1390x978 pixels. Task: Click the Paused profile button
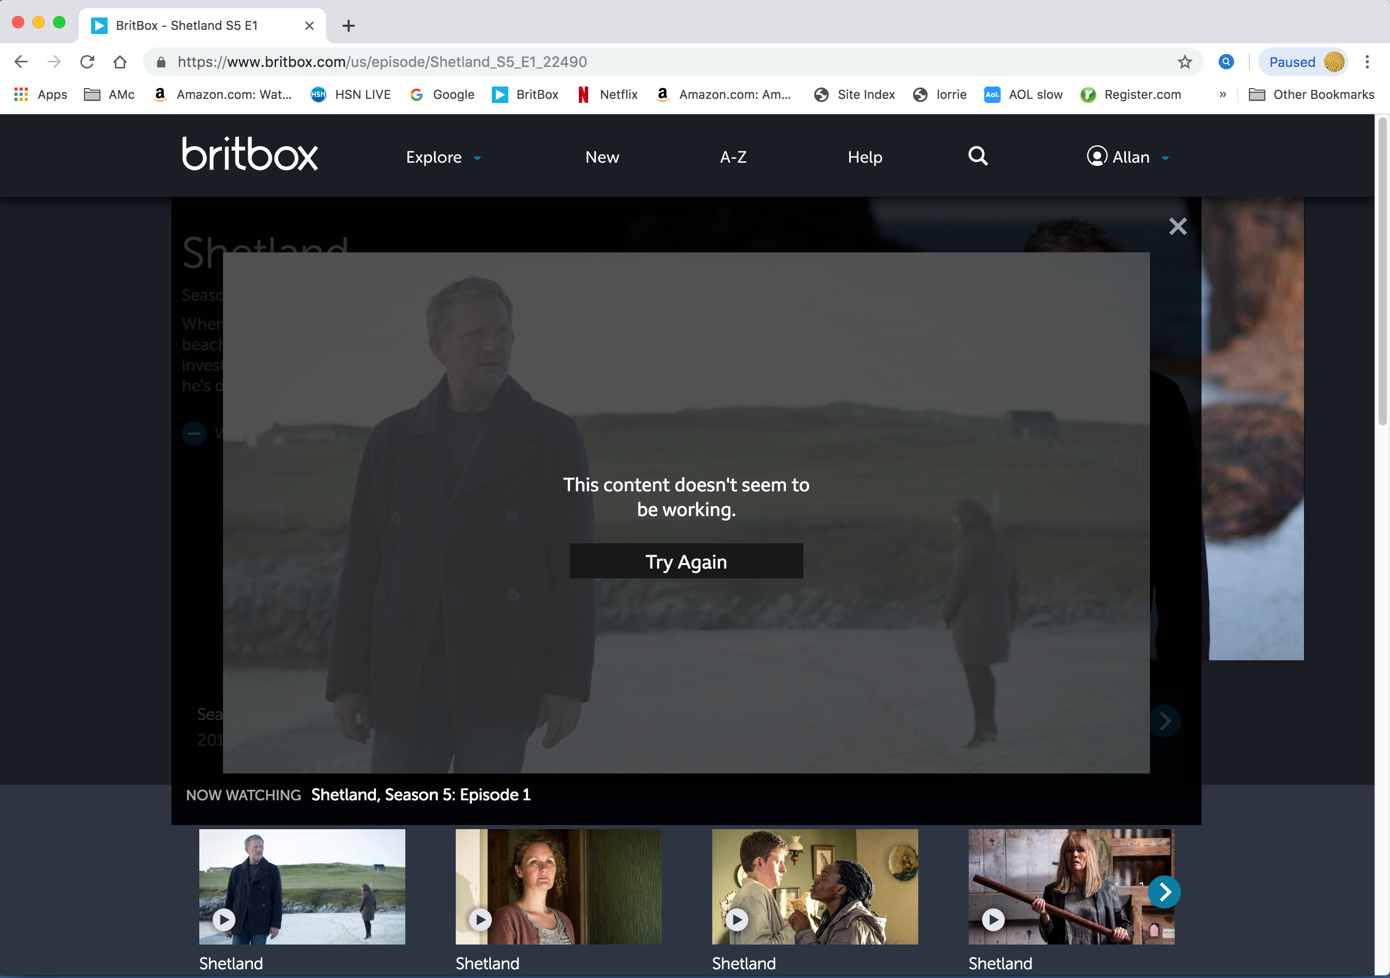coord(1303,62)
